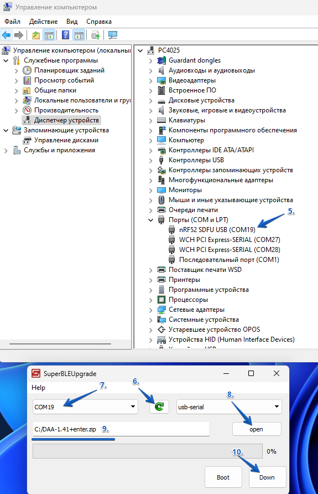Click the Контроллеры USB plug icon
318x494 pixels.
click(161, 160)
